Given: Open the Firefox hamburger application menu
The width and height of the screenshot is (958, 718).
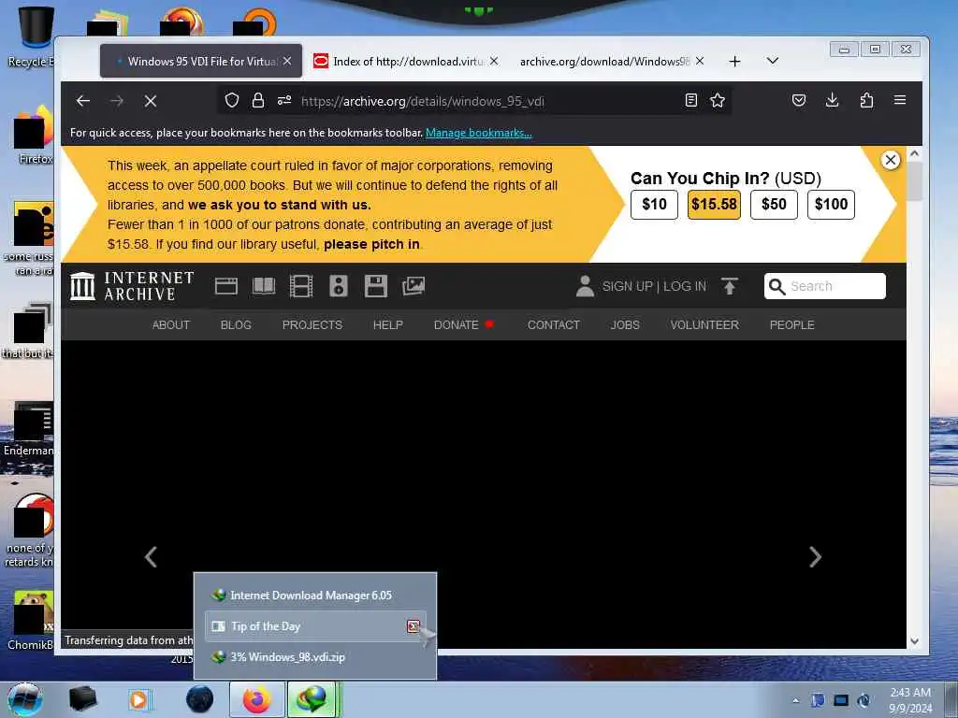Looking at the screenshot, I should click(x=900, y=99).
